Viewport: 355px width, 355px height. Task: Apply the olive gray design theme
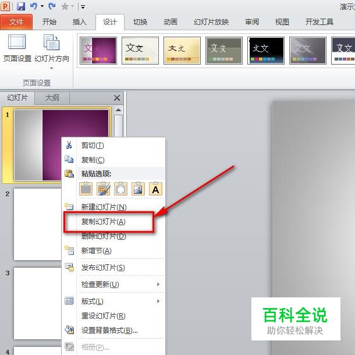(224, 51)
